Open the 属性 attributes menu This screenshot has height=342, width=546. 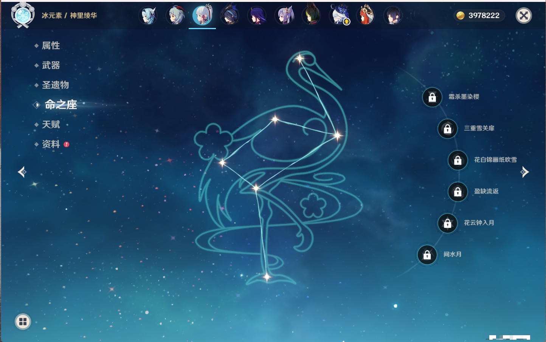[51, 46]
